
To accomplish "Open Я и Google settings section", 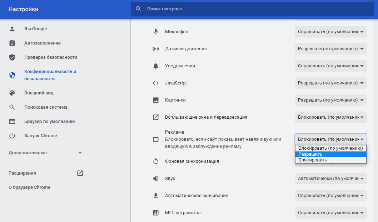I will tap(35, 29).
